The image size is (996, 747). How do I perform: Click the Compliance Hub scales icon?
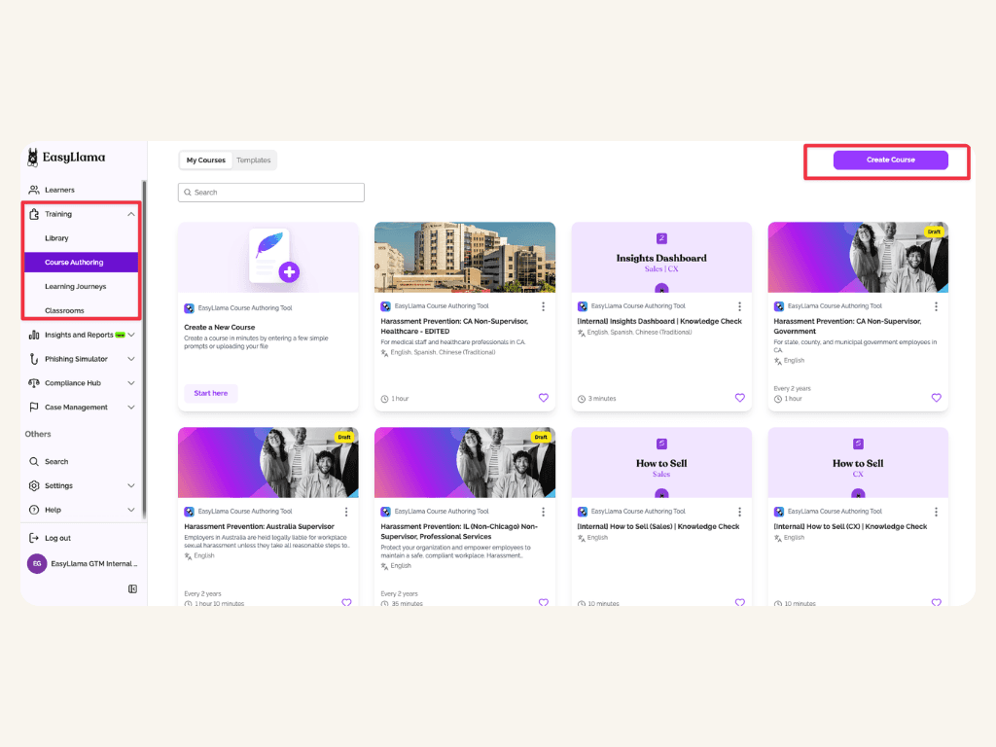[x=34, y=383]
